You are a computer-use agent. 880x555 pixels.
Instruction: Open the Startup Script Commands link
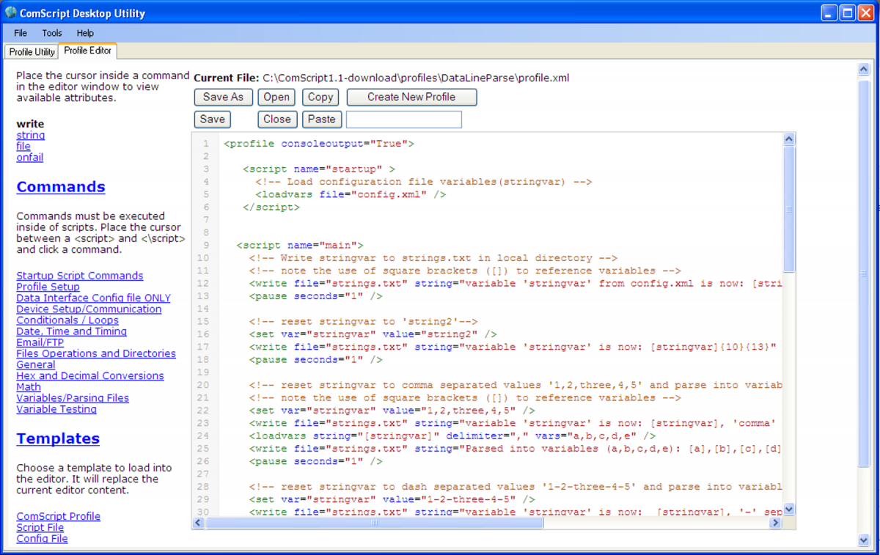(x=80, y=276)
